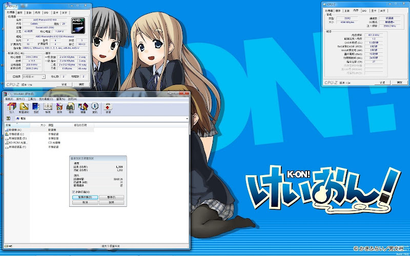Switch to About tab in CPU-Z processor window

pyautogui.click(x=64, y=12)
